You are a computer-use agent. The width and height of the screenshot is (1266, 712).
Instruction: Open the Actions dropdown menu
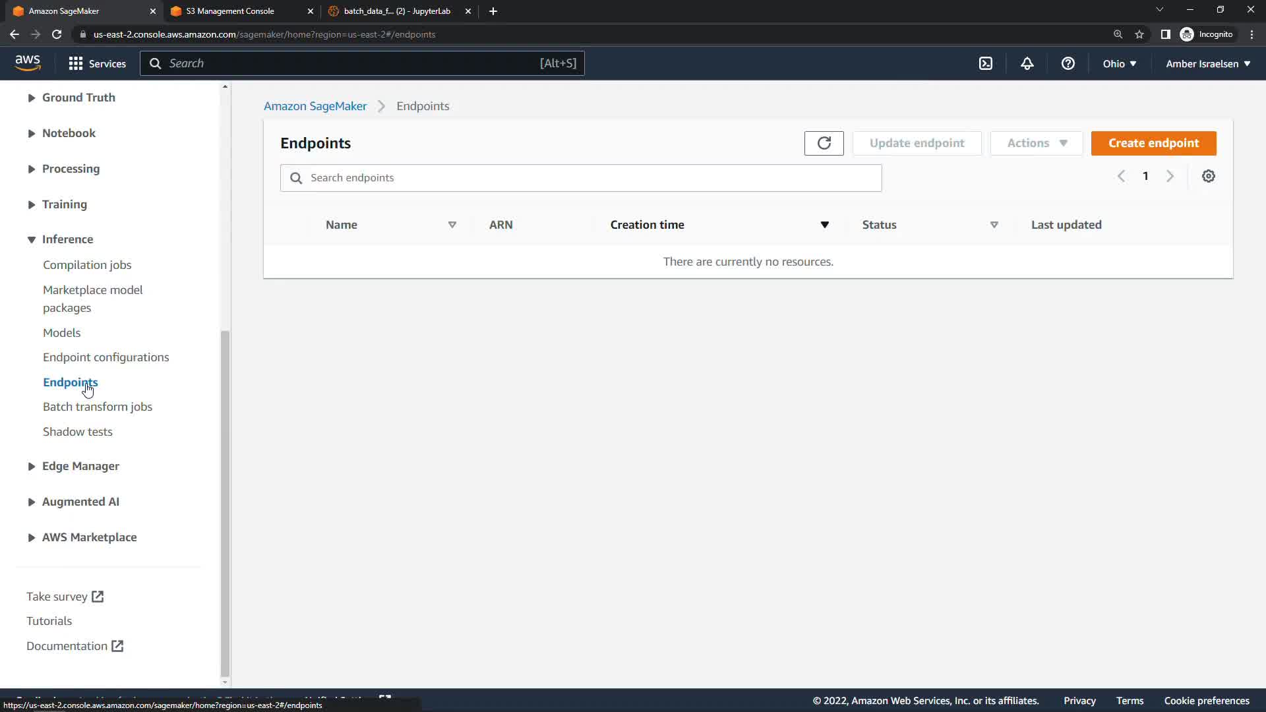(1036, 143)
